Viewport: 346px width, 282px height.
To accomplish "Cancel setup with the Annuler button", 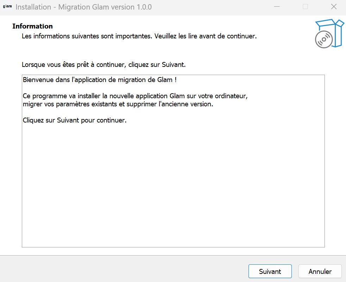I will [320, 271].
